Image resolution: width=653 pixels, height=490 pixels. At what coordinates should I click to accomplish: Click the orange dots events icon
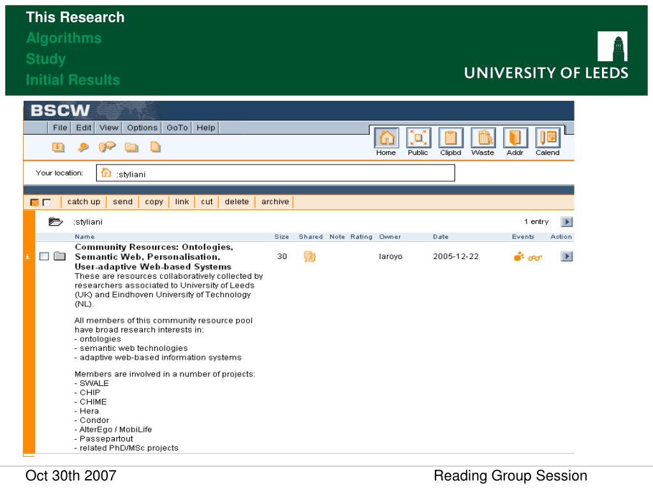click(x=519, y=256)
